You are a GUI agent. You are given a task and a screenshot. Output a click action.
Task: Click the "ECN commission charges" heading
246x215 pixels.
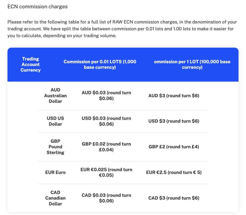(37, 6)
